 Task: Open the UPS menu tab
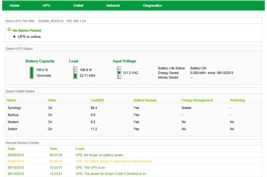click(46, 5)
